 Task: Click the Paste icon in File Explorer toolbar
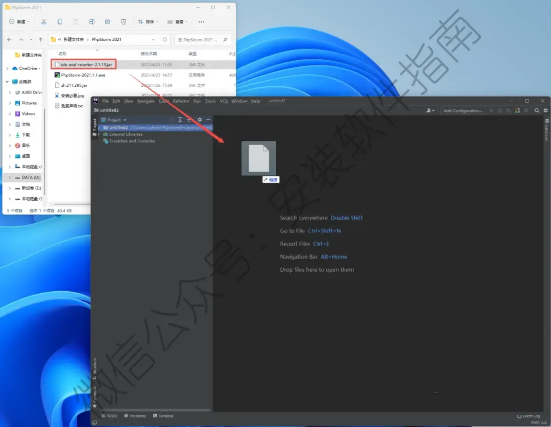76,22
